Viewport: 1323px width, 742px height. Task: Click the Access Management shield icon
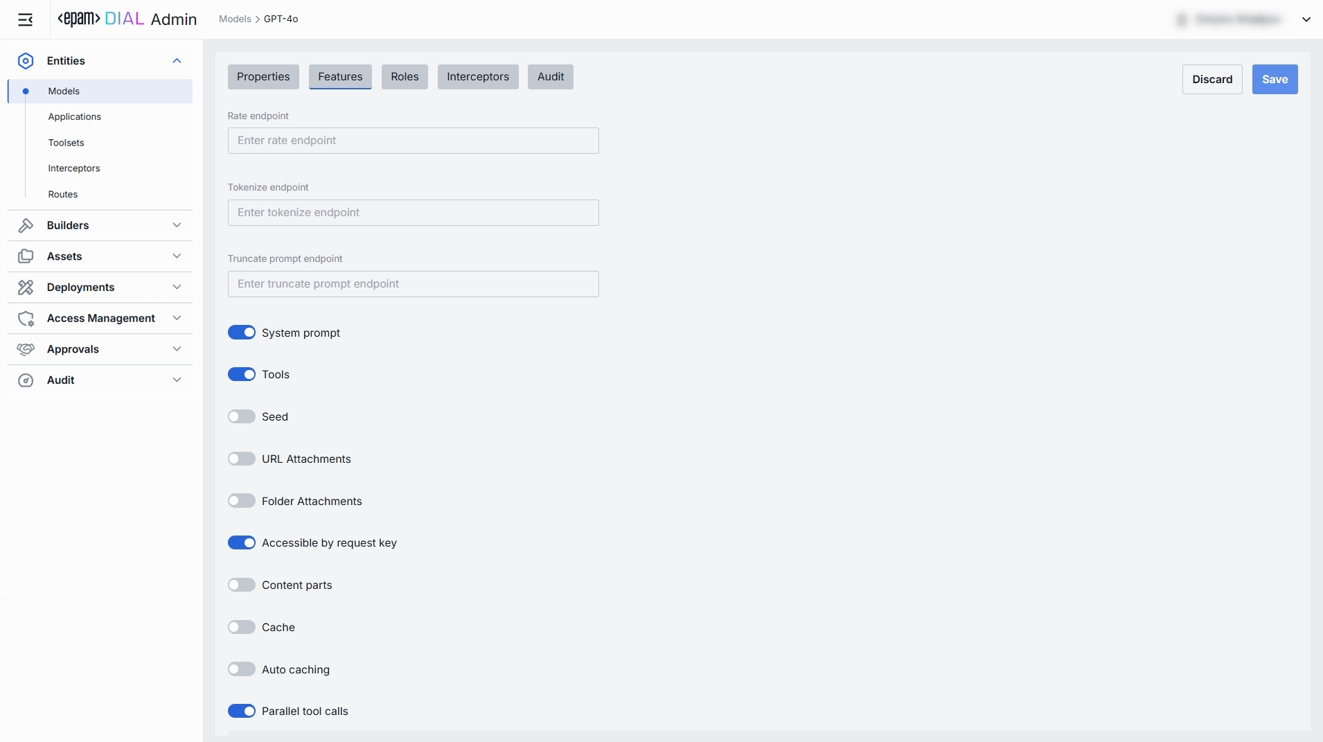(x=26, y=318)
